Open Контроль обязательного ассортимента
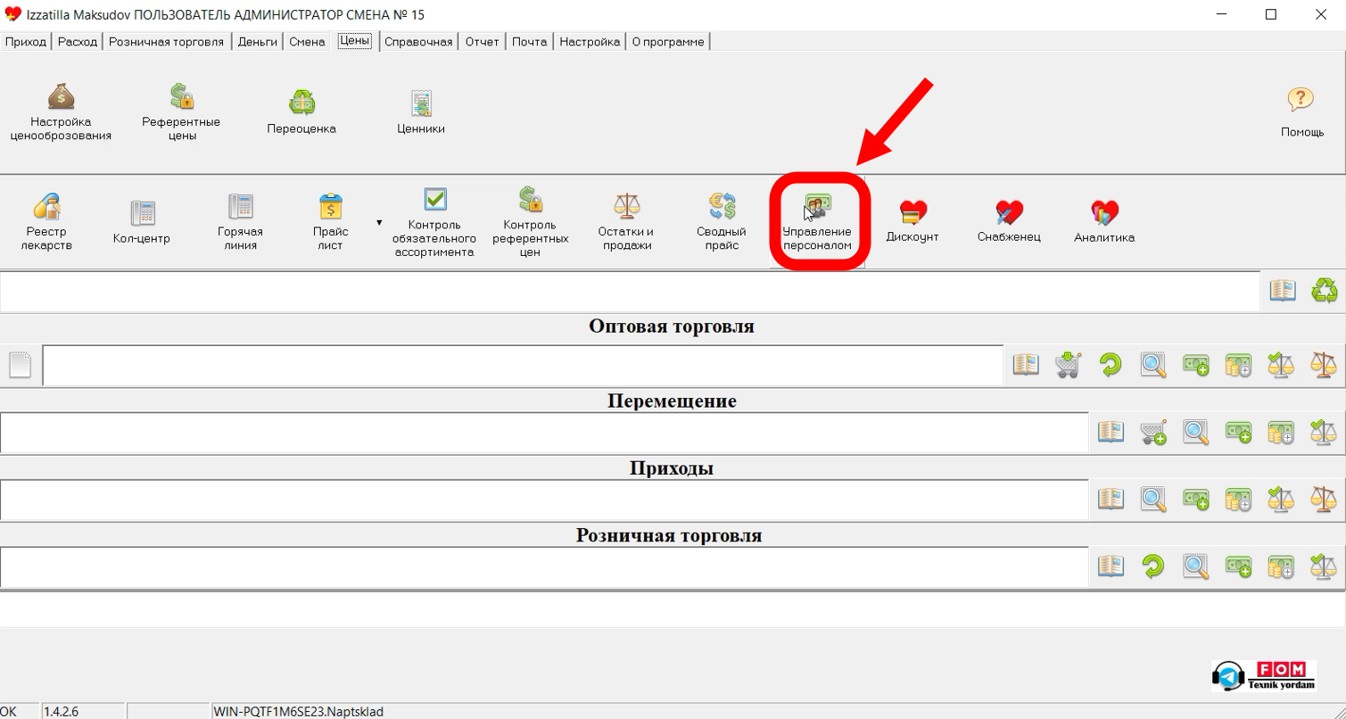The height and width of the screenshot is (719, 1346). [x=434, y=217]
